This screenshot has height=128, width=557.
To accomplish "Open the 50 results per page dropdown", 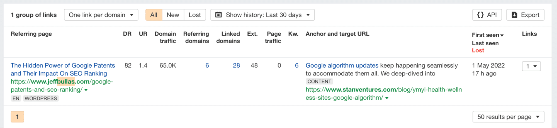I will coord(508,117).
